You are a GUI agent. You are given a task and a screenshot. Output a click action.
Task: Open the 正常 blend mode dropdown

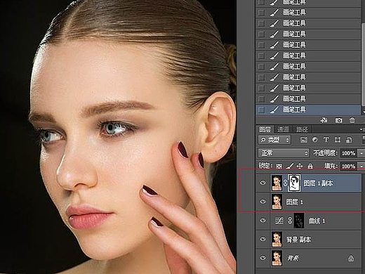(284, 153)
